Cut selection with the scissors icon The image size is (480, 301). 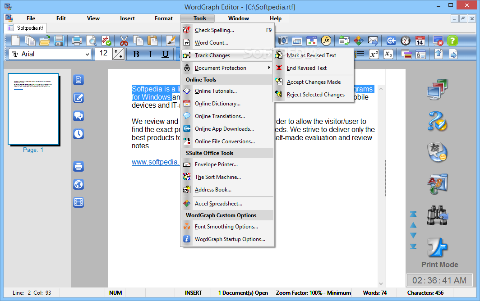point(124,41)
